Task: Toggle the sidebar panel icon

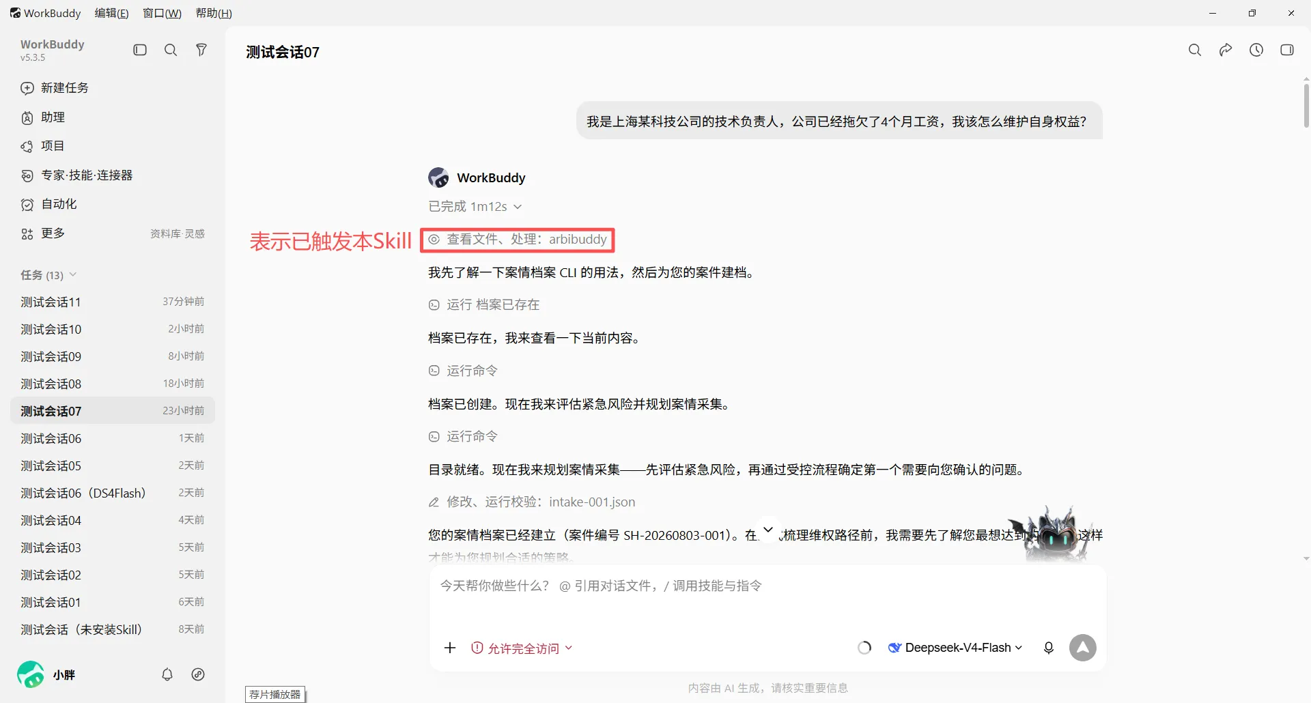Action: tap(140, 50)
